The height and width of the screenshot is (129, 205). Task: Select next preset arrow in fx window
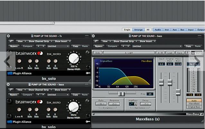point(43,46)
